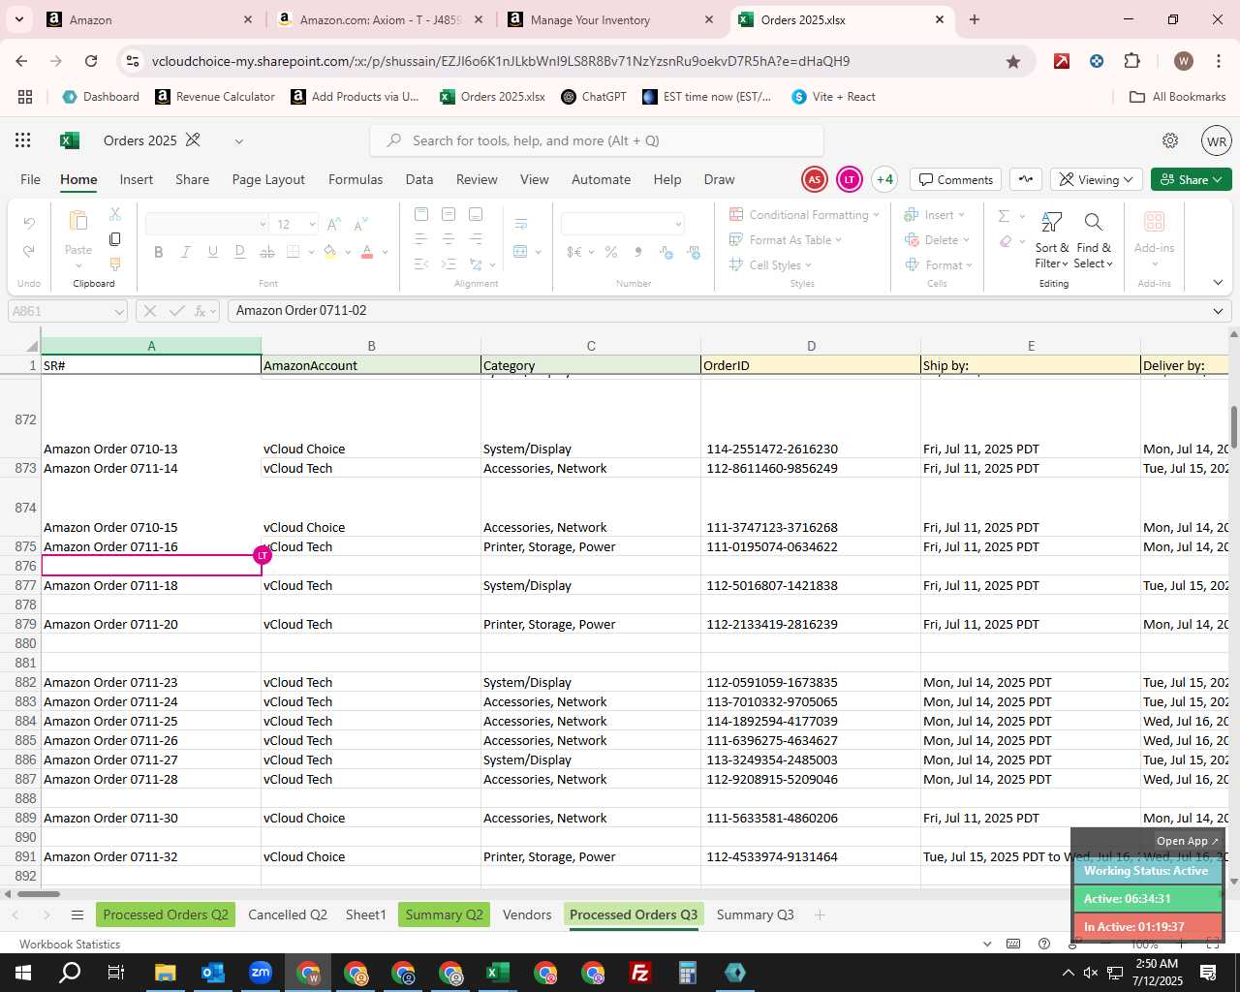The image size is (1240, 992).
Task: Click the Undo icon in the ribbon
Action: [x=29, y=224]
